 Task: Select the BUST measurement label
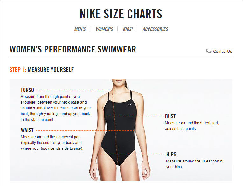170,116
